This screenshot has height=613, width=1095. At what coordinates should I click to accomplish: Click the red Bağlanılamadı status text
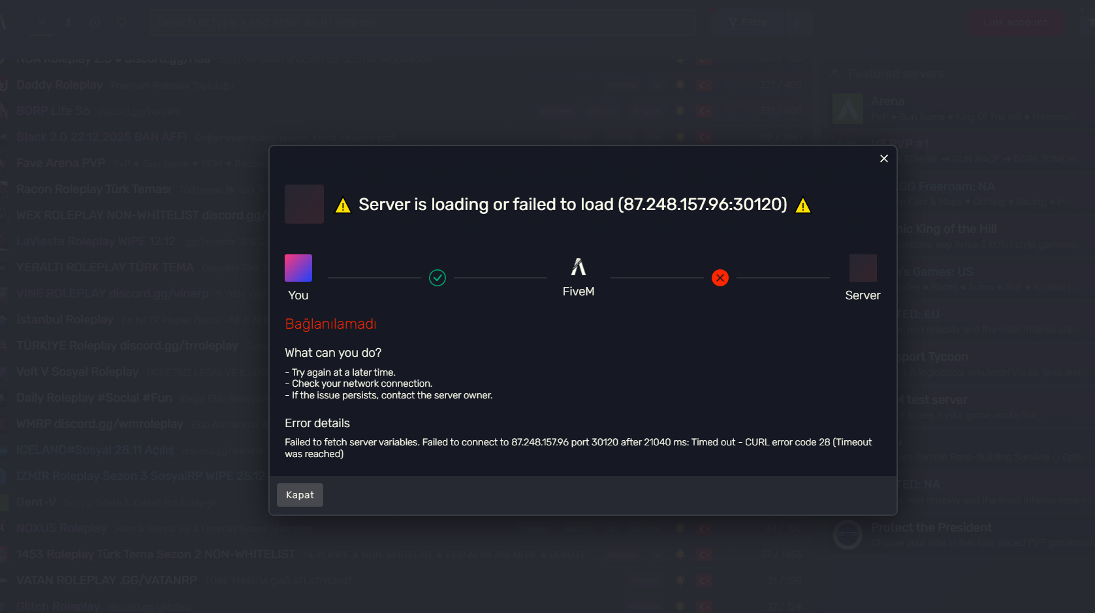pos(330,324)
